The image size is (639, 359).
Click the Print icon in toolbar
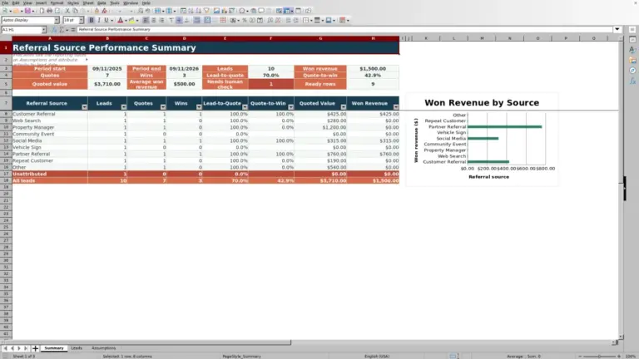point(49,11)
